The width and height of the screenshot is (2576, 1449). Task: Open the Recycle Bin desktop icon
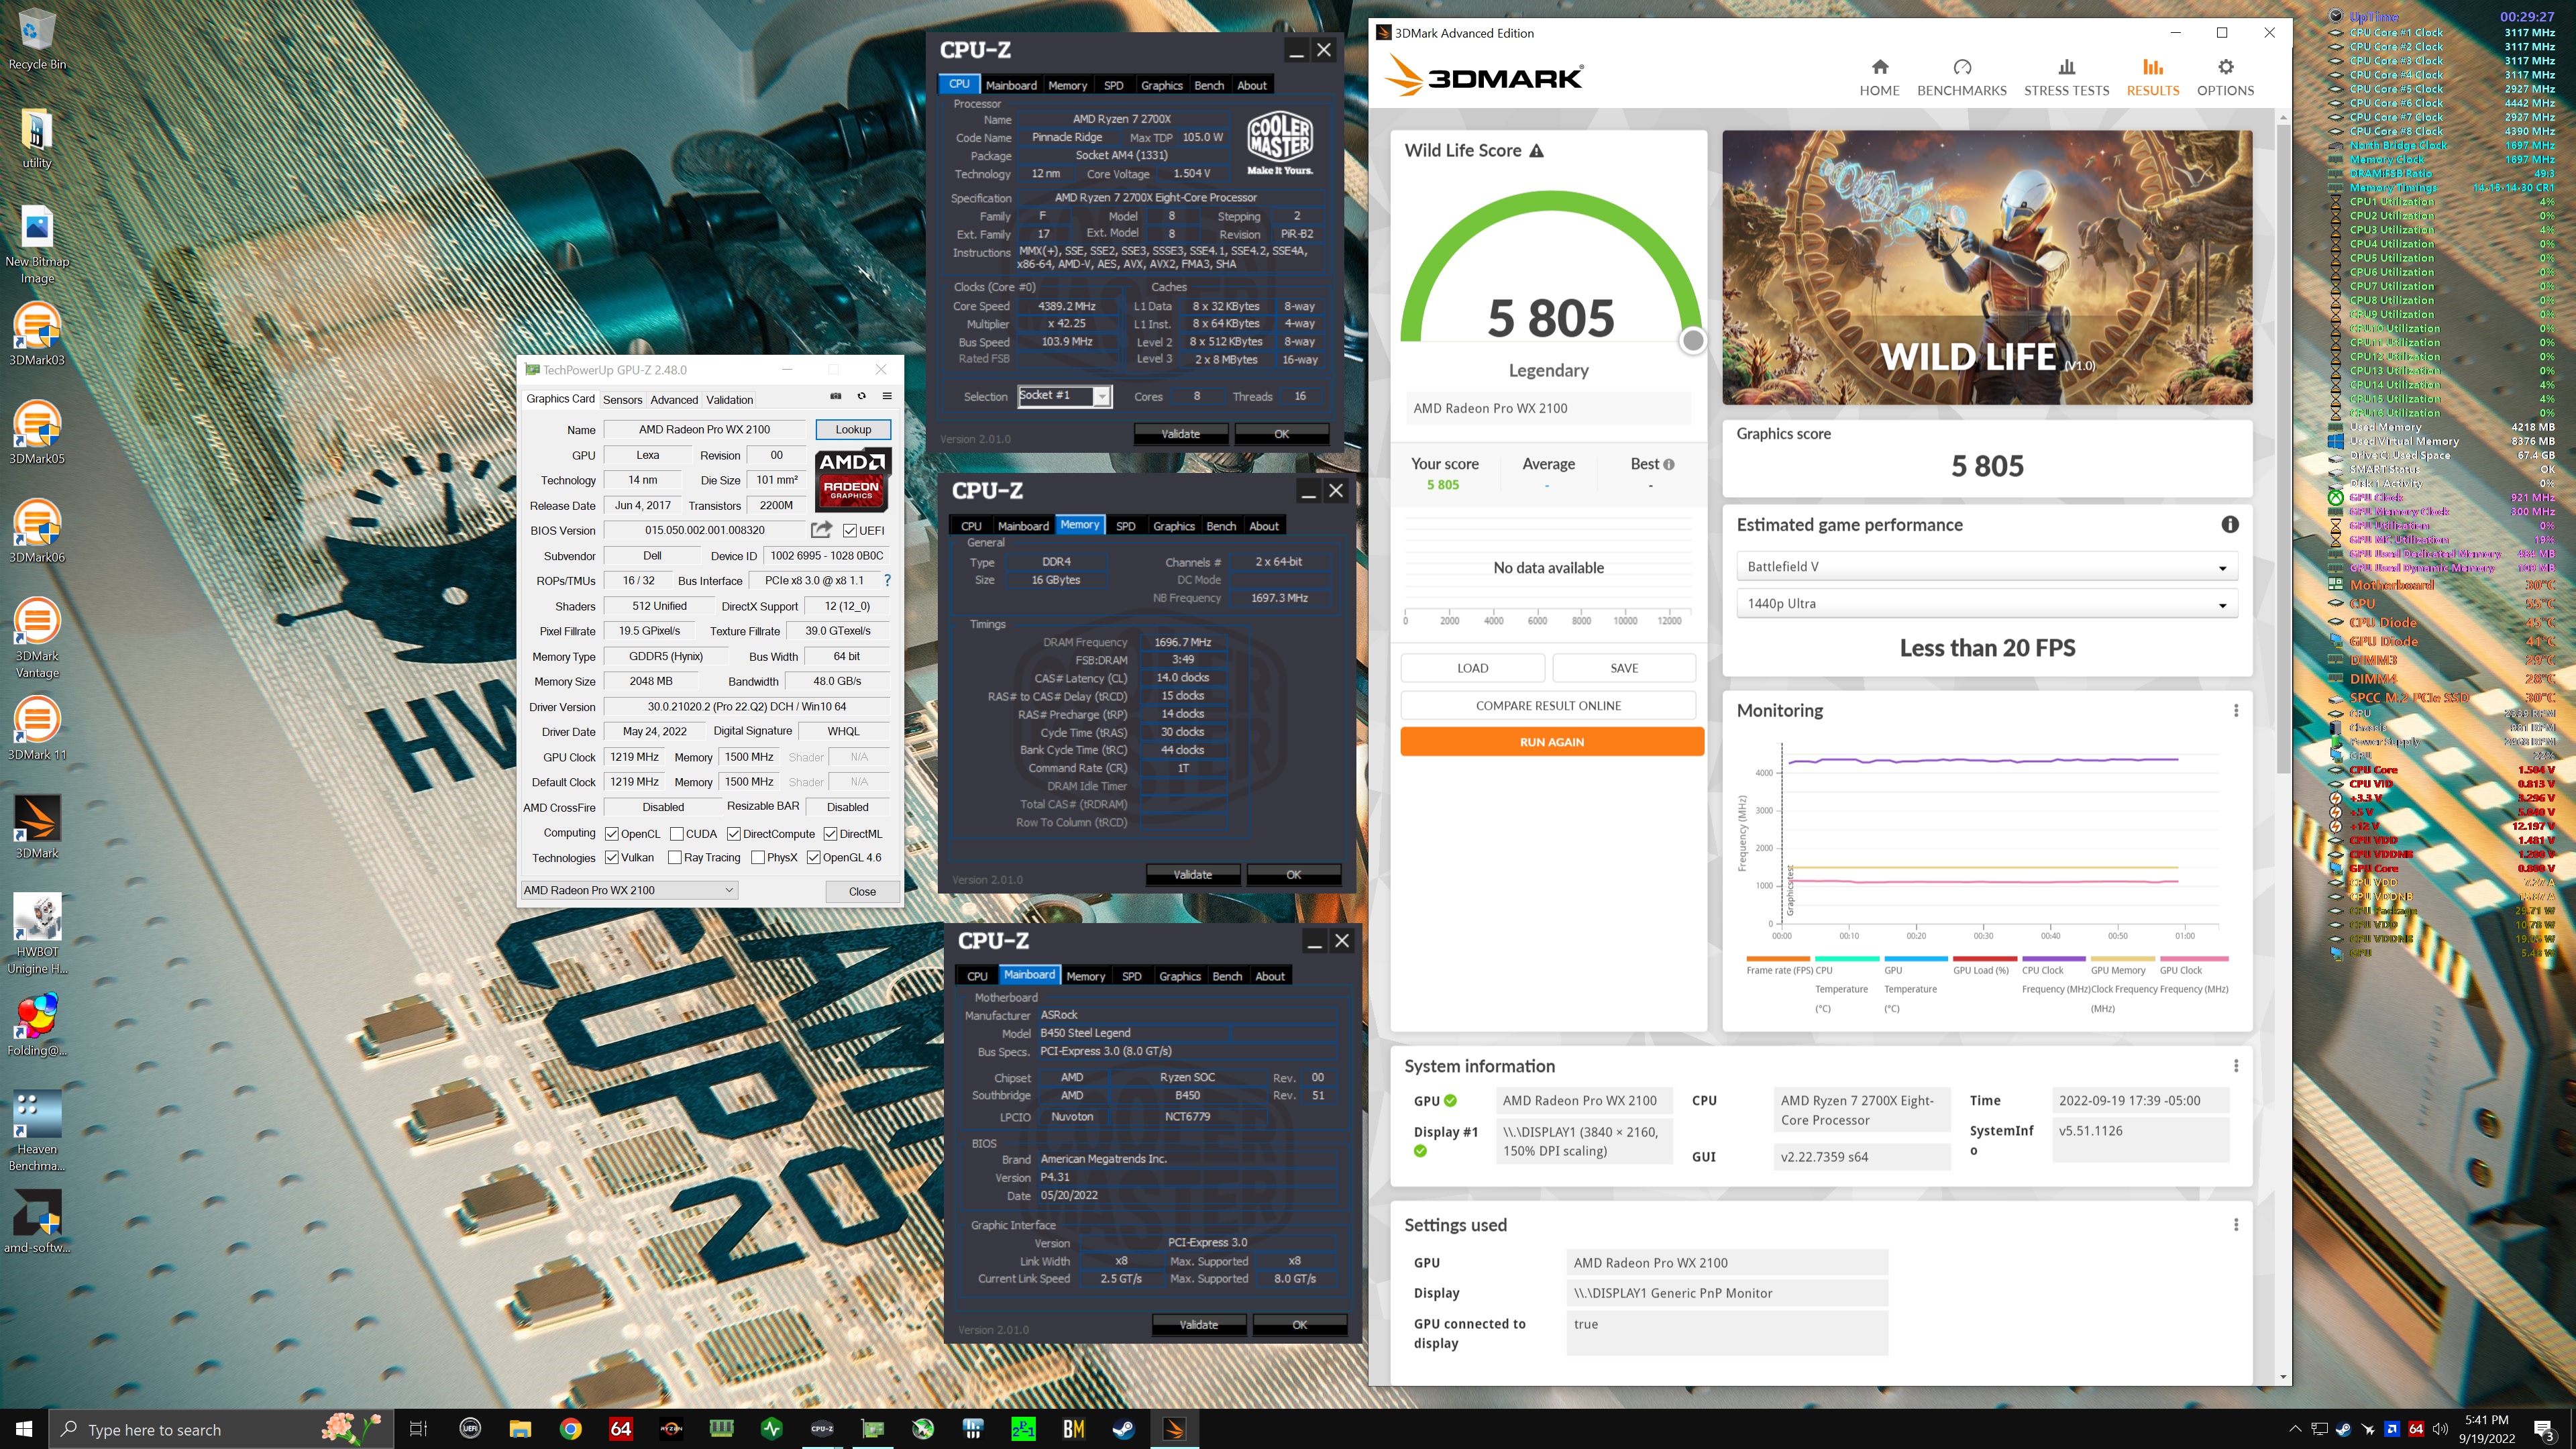click(37, 40)
